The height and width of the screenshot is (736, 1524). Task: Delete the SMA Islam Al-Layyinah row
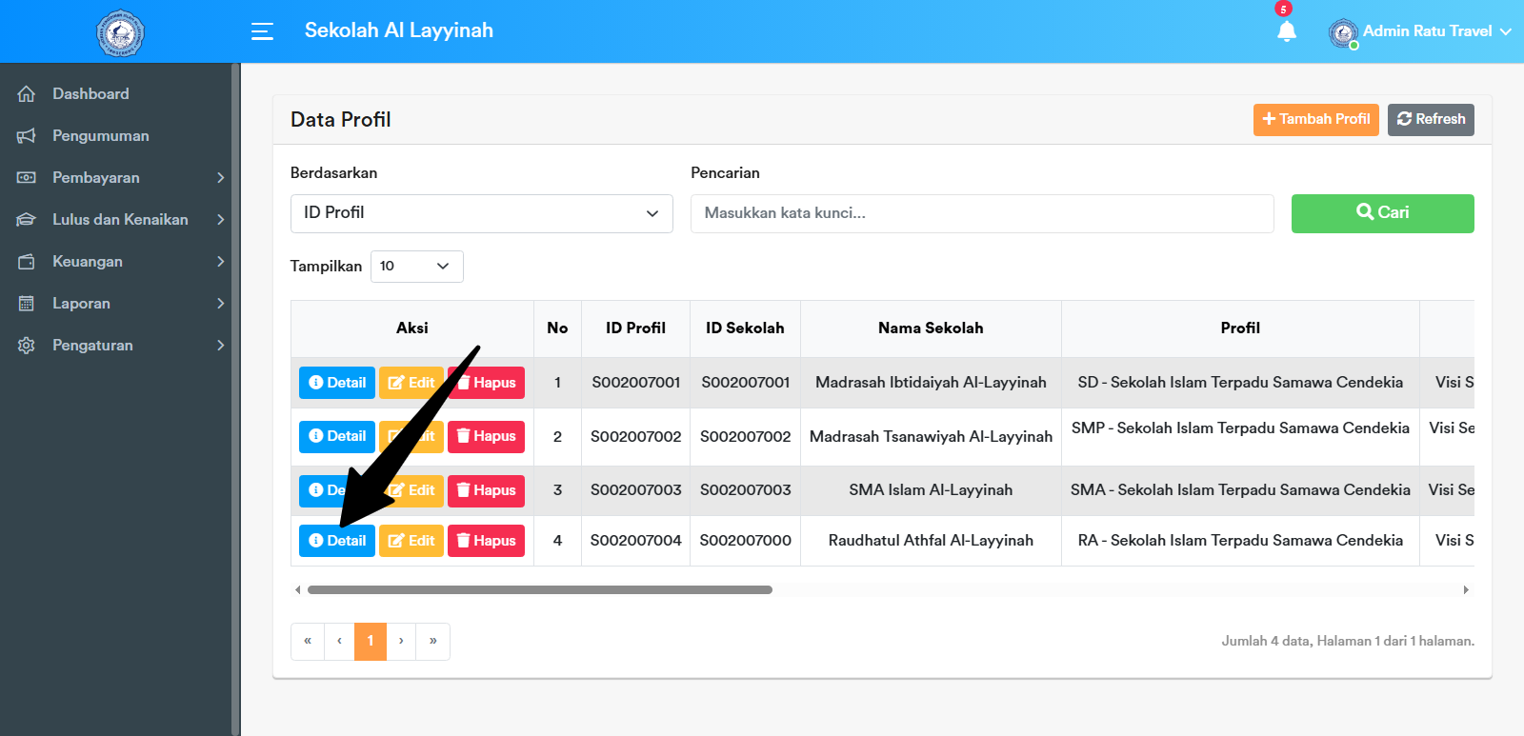point(486,490)
